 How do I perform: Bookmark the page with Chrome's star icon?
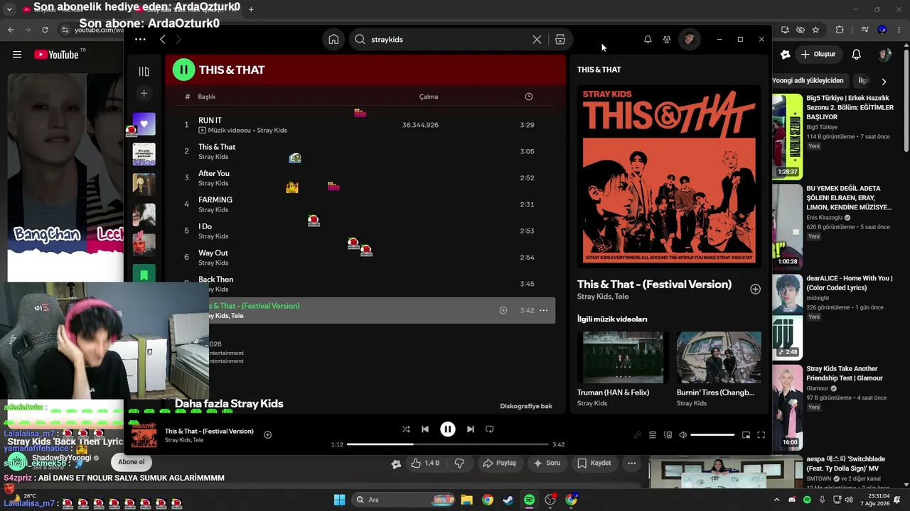point(815,30)
